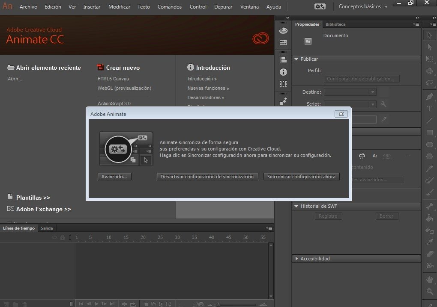The width and height of the screenshot is (437, 307).
Task: Select the Lasso tool
Action: click(x=429, y=83)
